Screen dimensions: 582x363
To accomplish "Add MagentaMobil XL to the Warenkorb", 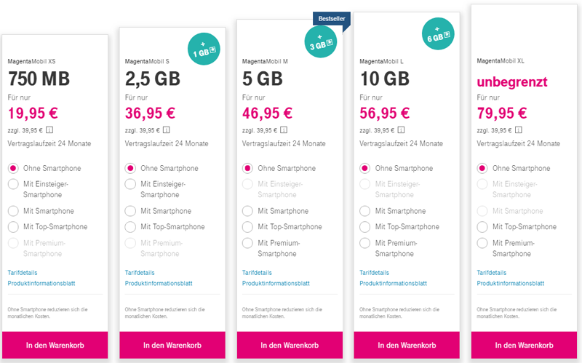I will [524, 346].
